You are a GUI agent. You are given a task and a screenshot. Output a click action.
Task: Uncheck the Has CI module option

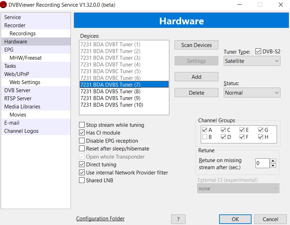pos(82,133)
